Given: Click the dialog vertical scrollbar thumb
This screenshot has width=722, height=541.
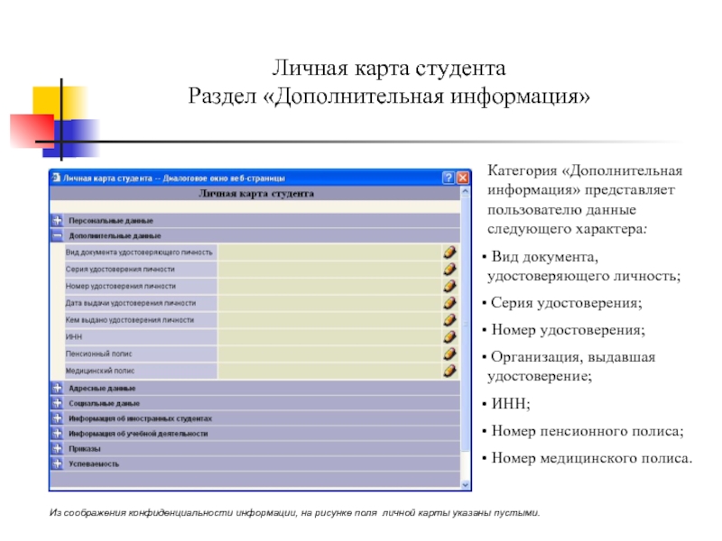Looking at the screenshot, I should click(465, 324).
